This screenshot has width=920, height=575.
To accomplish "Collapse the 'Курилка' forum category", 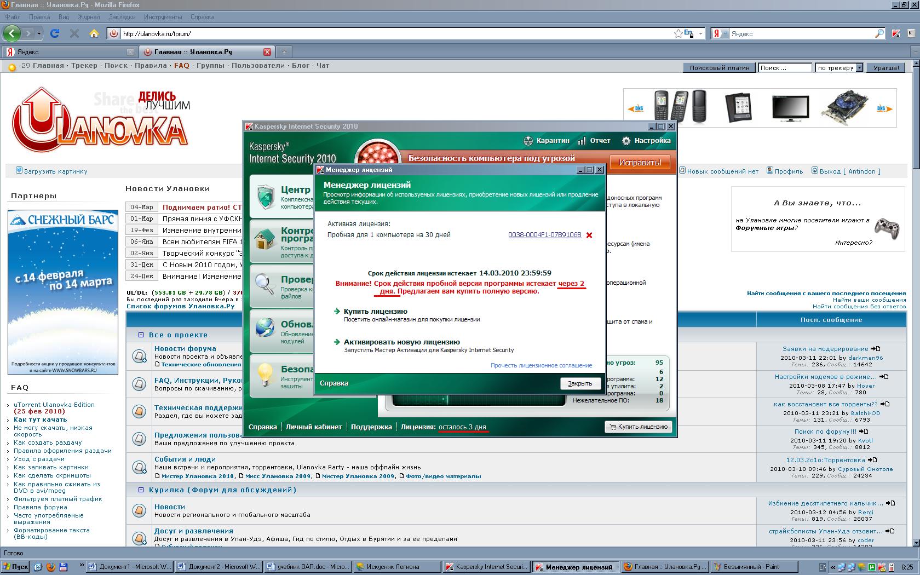I will click(x=141, y=490).
